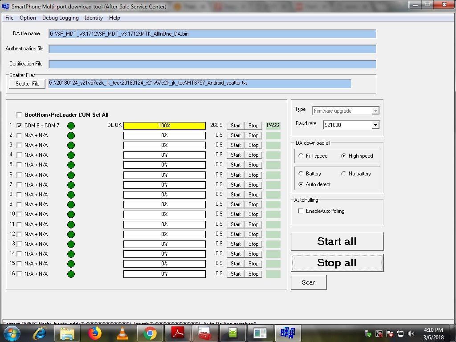Image resolution: width=456 pixels, height=342 pixels.
Task: Click the scatter file path field
Action: click(200, 83)
